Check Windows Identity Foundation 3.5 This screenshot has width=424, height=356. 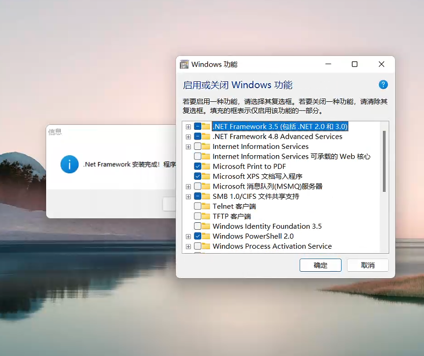[198, 226]
